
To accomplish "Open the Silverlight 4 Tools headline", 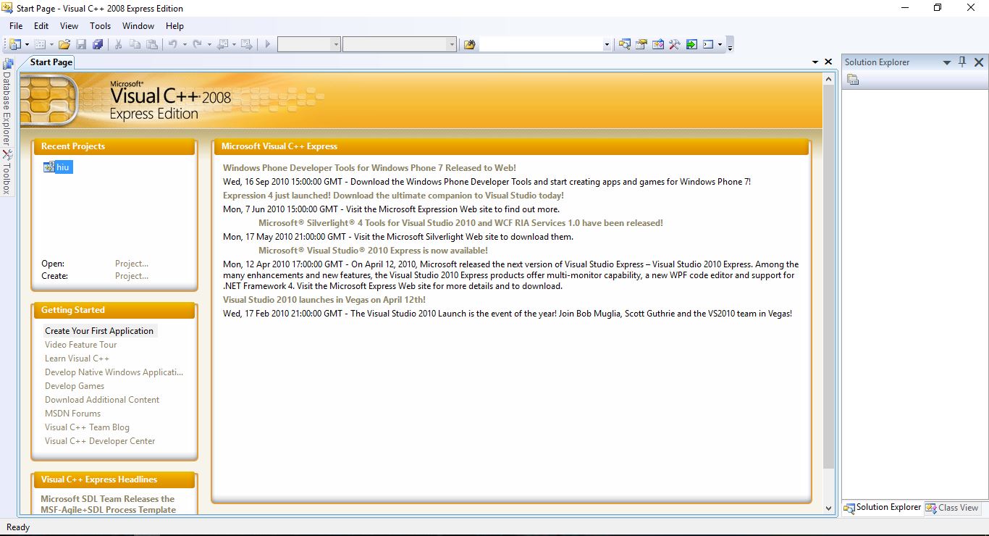I will click(x=460, y=223).
